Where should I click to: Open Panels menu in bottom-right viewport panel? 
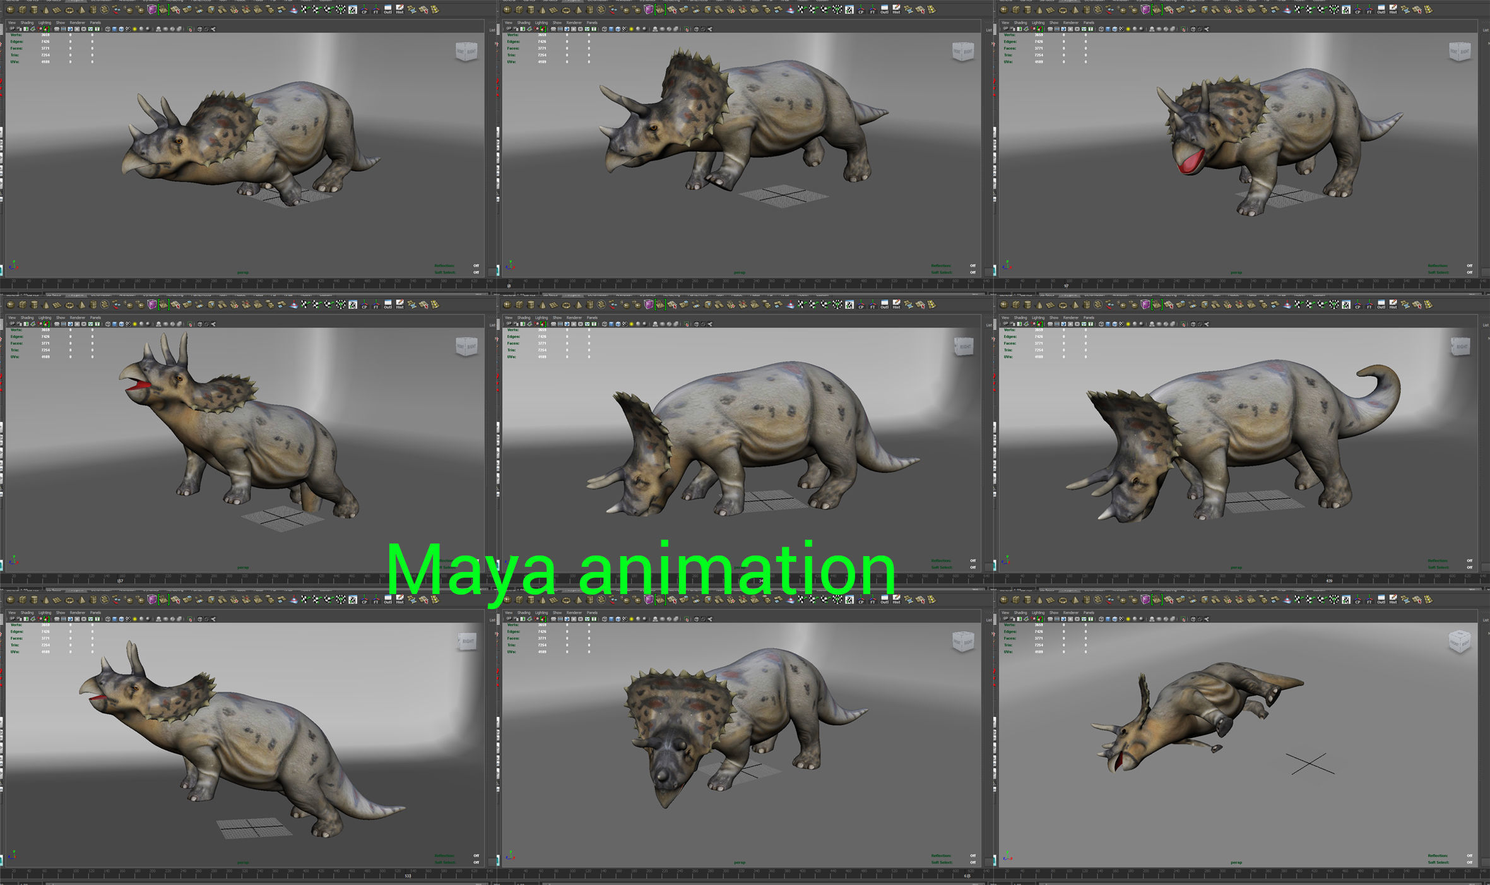click(1089, 612)
